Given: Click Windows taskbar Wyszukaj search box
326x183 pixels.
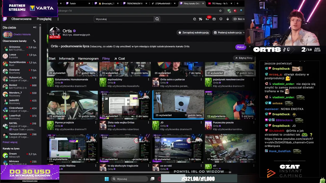Looking at the screenshot, I should click(x=130, y=179).
